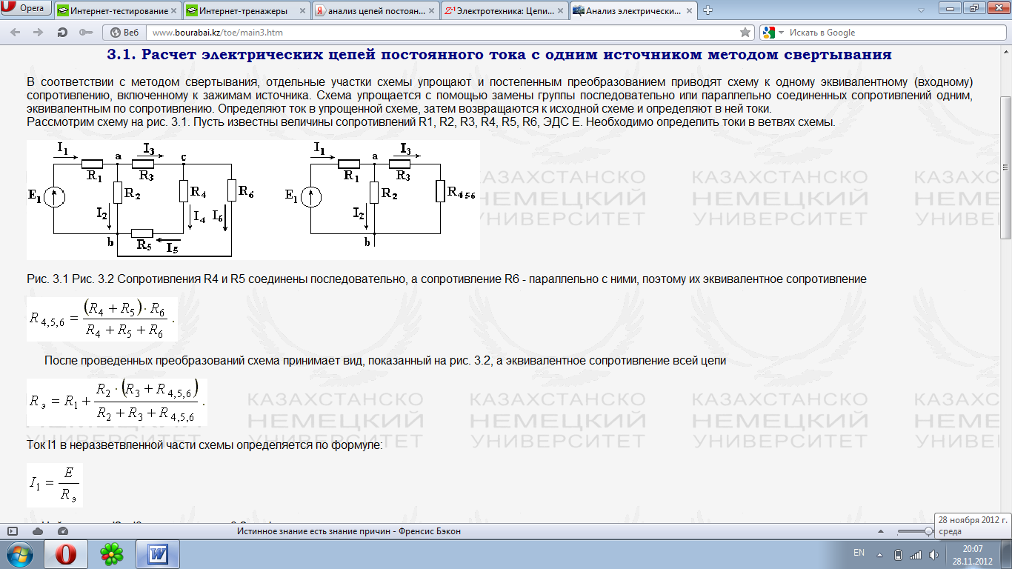Focus the Искать в Google search field
The height and width of the screenshot is (569, 1012).
[893, 33]
